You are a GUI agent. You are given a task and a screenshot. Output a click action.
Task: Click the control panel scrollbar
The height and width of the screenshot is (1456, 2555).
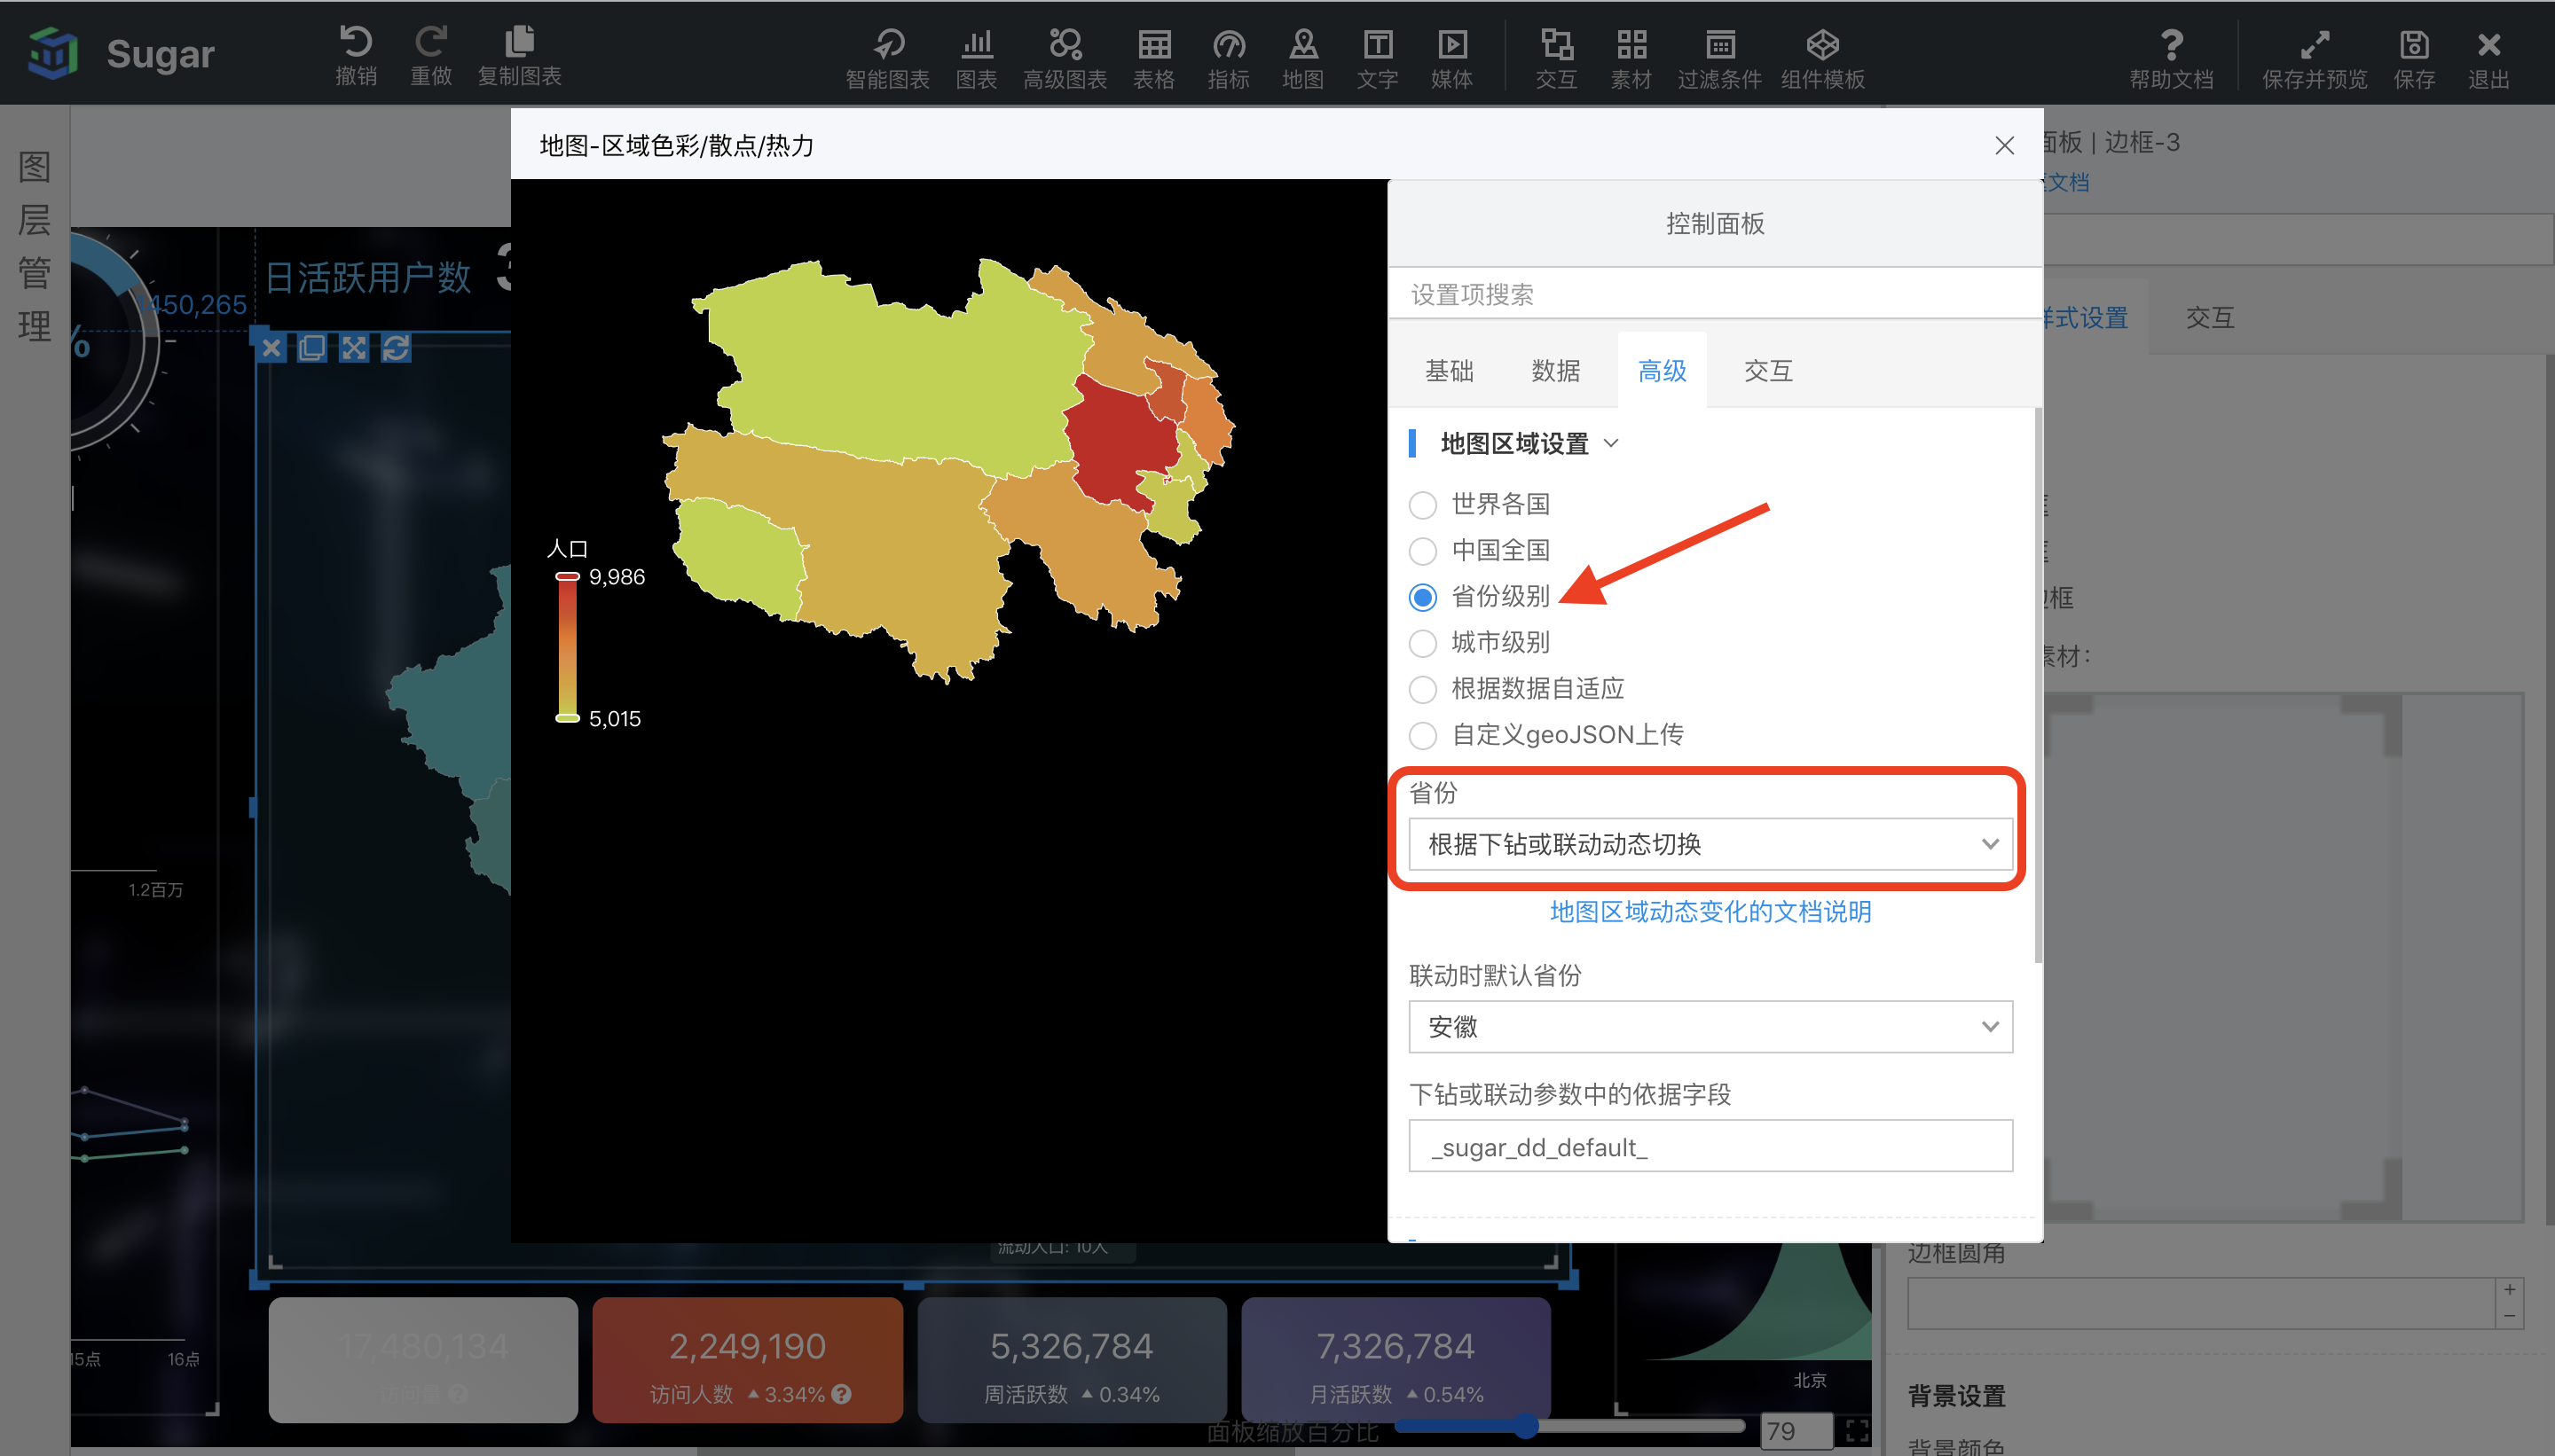[x=2037, y=685]
